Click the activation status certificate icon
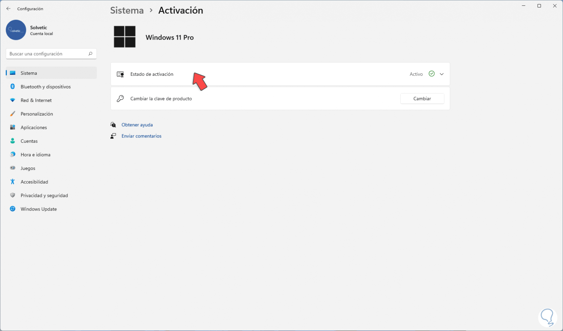The height and width of the screenshot is (331, 563). [x=120, y=74]
